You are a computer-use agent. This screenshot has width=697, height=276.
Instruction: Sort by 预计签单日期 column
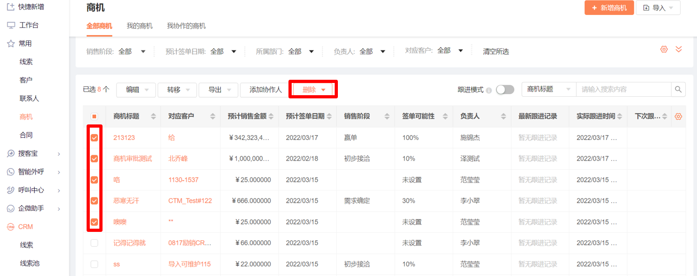pyautogui.click(x=329, y=116)
